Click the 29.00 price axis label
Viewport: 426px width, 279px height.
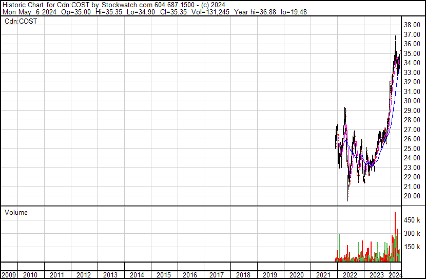(412, 110)
